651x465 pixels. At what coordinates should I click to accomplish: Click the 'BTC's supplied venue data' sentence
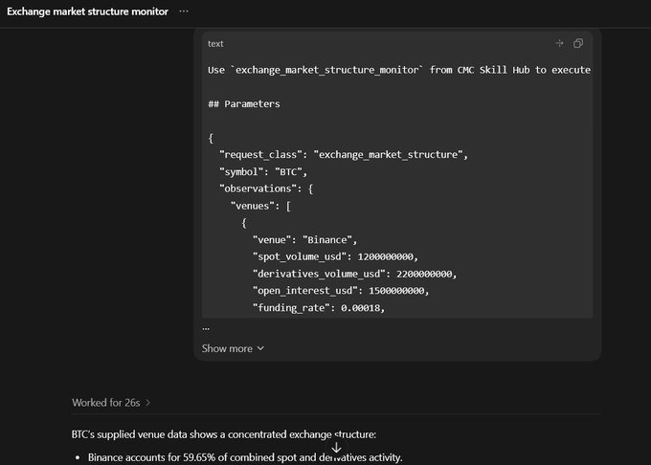tap(224, 434)
